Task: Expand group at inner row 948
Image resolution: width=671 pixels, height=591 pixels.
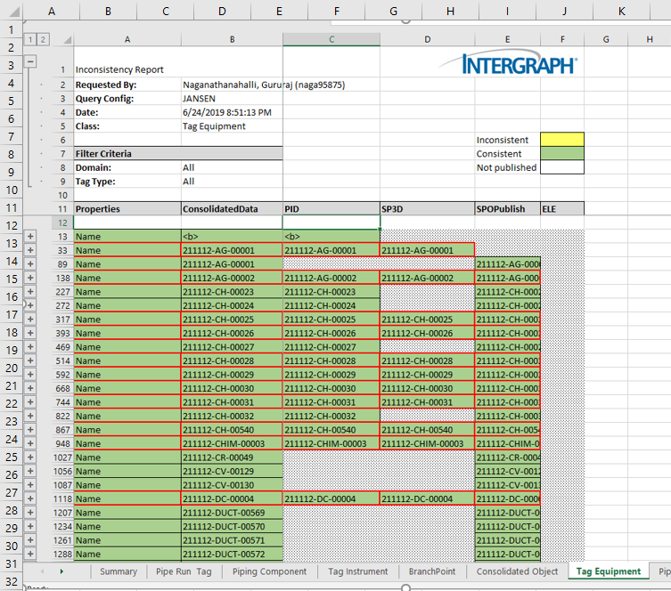Action: click(x=31, y=443)
